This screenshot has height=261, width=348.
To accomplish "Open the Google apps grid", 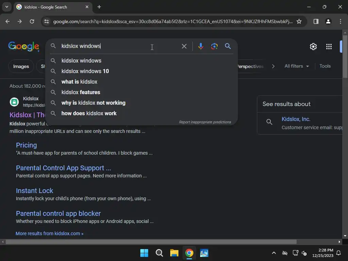I will coord(329,47).
